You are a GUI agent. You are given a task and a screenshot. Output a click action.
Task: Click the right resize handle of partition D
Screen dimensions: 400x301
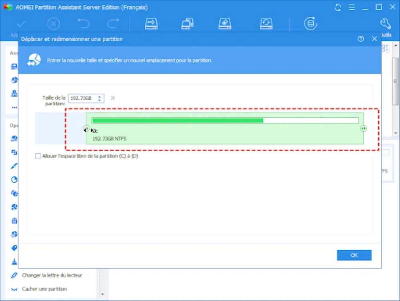(364, 128)
